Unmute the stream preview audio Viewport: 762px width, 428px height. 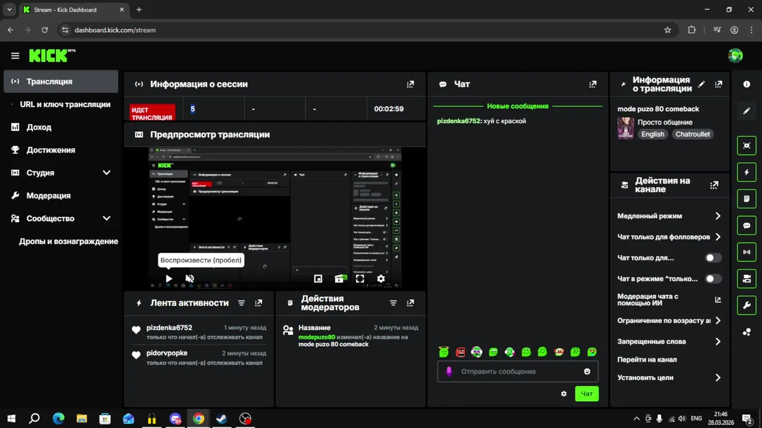pyautogui.click(x=190, y=278)
